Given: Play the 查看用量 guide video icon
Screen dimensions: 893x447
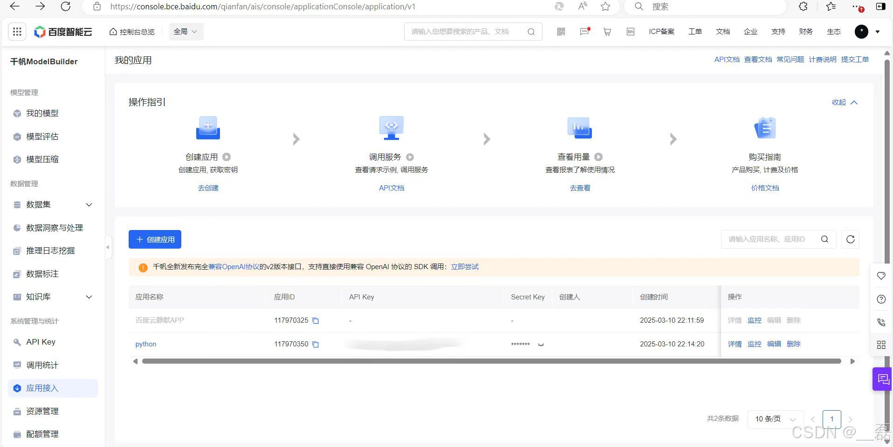Looking at the screenshot, I should [598, 157].
